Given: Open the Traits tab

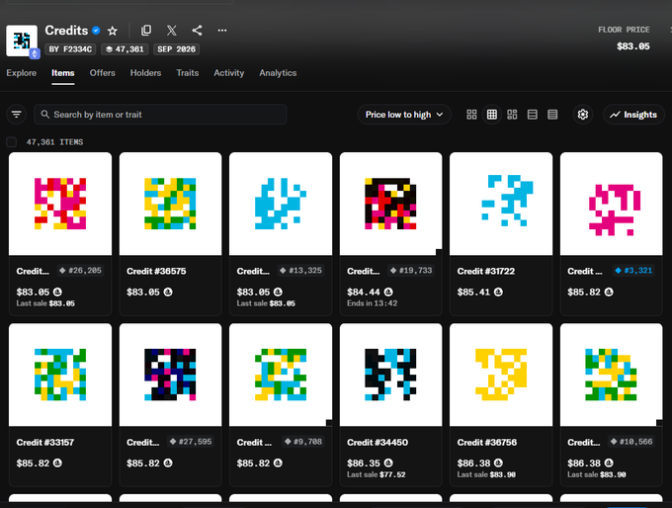Looking at the screenshot, I should coord(188,73).
